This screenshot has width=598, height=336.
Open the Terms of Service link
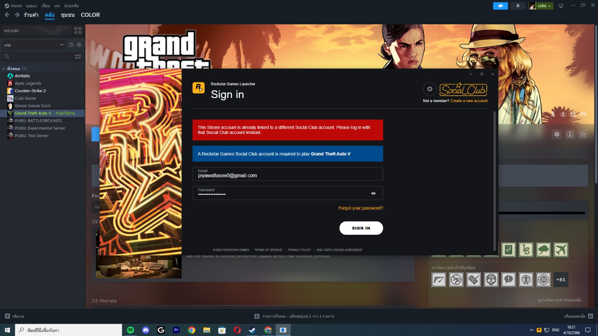(x=268, y=250)
